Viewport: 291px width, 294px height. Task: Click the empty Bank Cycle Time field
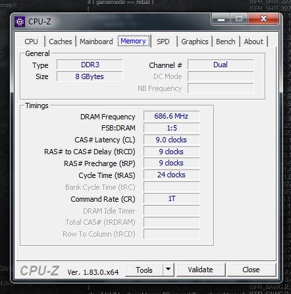click(171, 187)
